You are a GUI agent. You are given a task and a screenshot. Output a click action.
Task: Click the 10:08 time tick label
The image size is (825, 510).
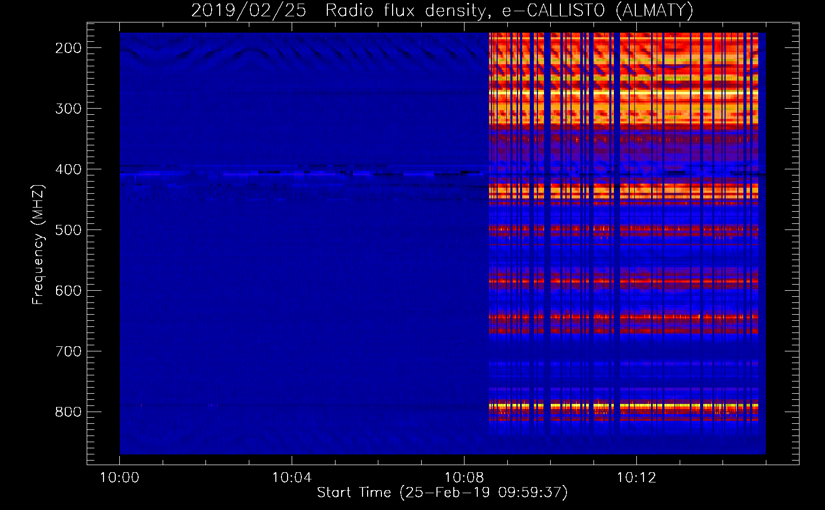464,478
